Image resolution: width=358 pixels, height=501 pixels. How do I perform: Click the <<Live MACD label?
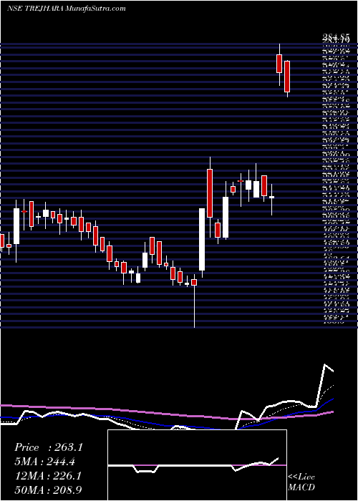[301, 482]
